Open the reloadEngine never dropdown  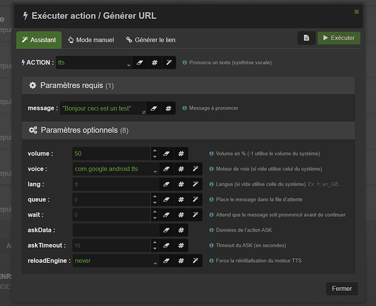pyautogui.click(x=116, y=261)
